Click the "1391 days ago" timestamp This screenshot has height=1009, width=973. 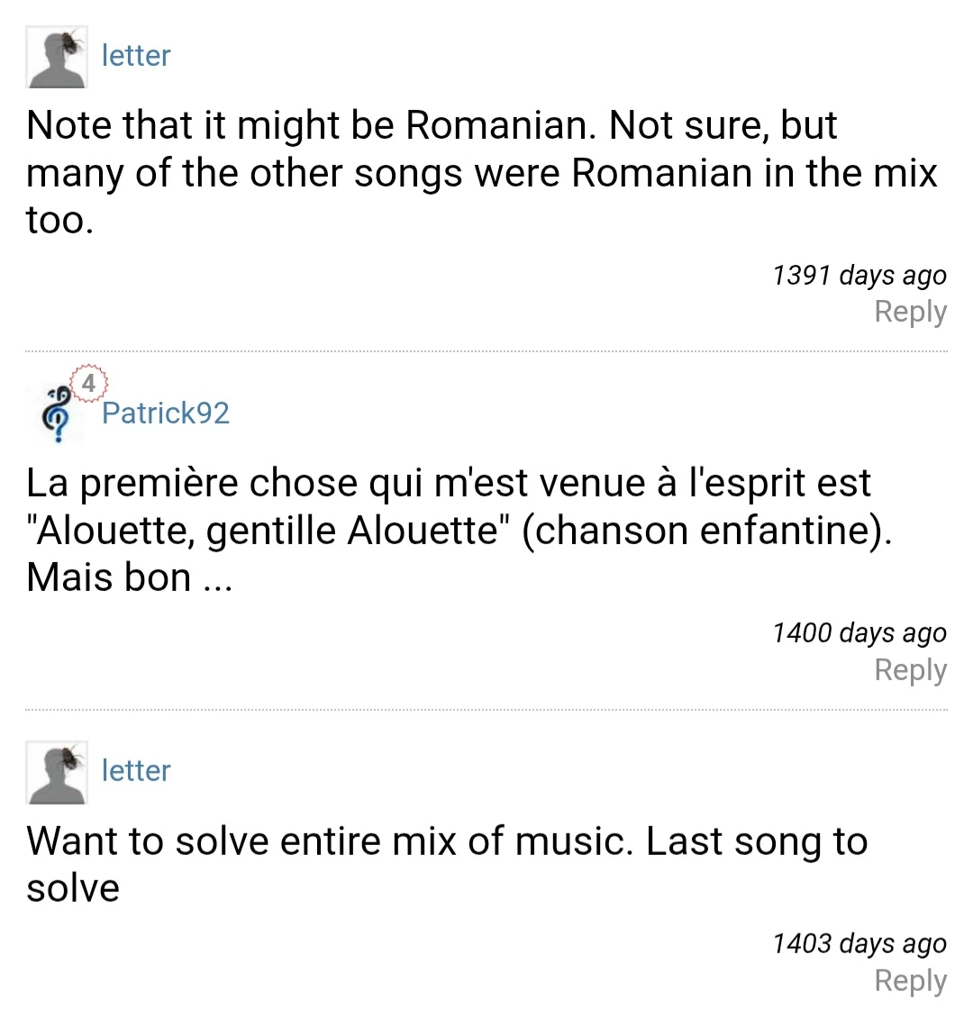tap(859, 275)
